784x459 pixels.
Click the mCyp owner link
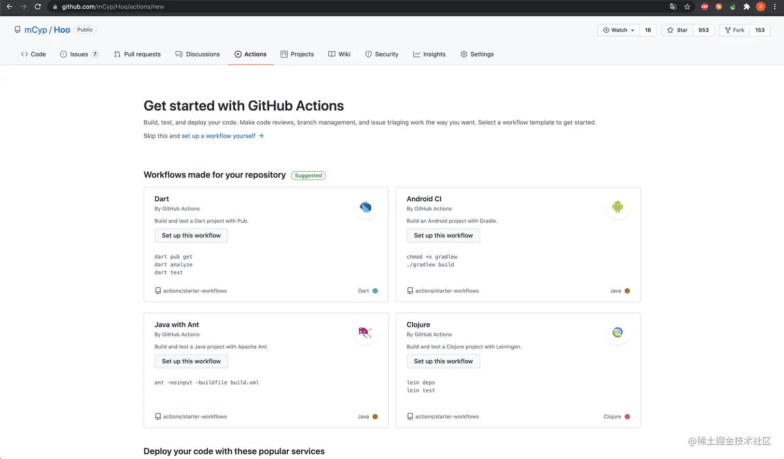point(36,30)
